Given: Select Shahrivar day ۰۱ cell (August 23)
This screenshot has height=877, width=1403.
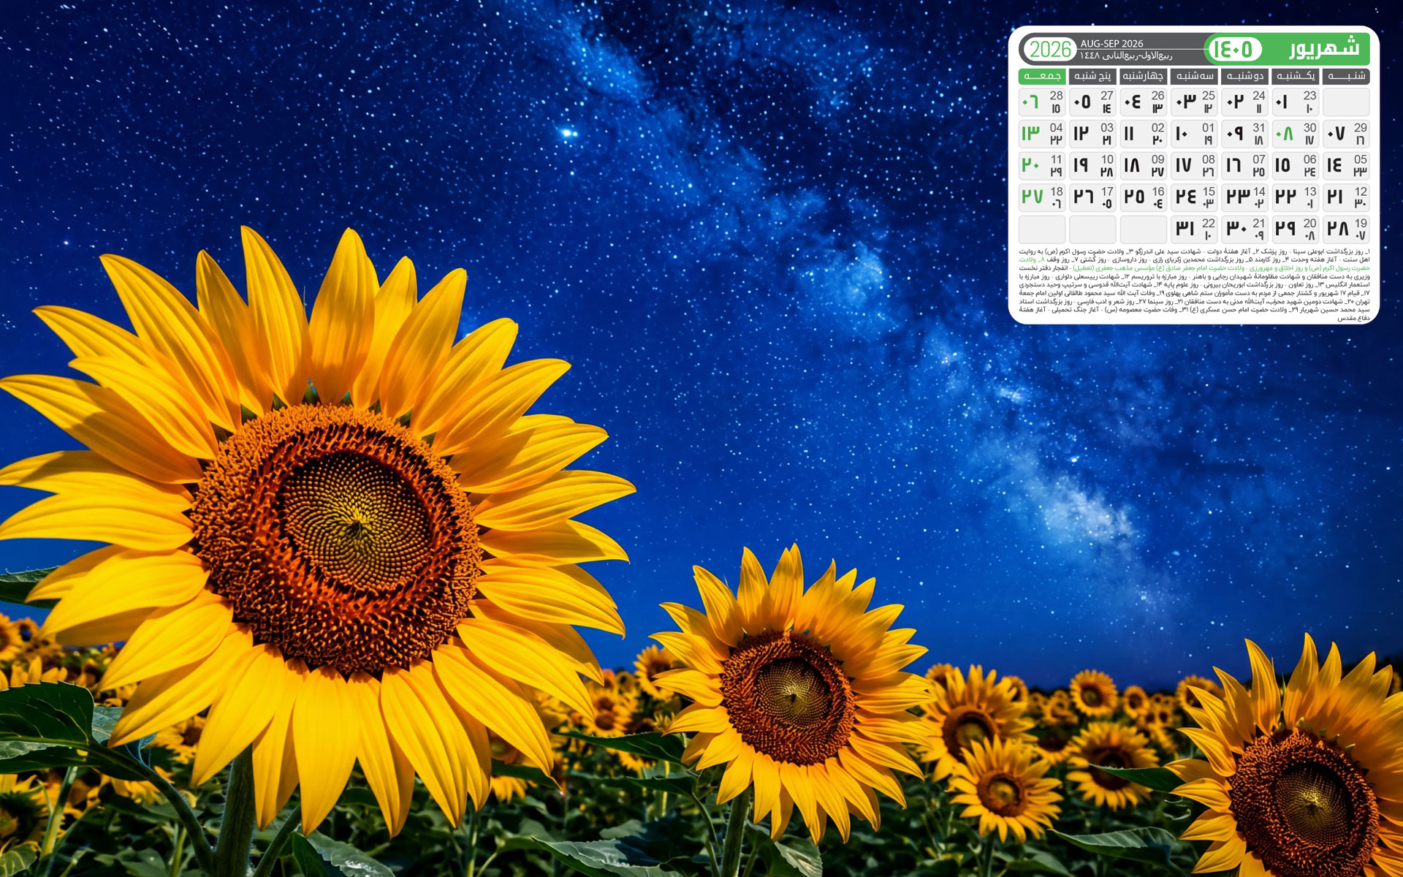Looking at the screenshot, I should (x=1296, y=102).
